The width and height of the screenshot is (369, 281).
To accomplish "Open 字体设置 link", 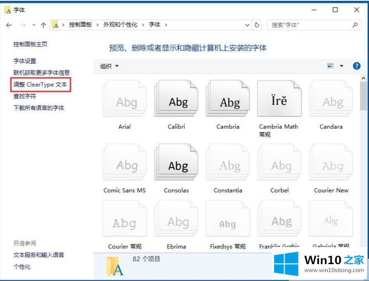I will 25,61.
